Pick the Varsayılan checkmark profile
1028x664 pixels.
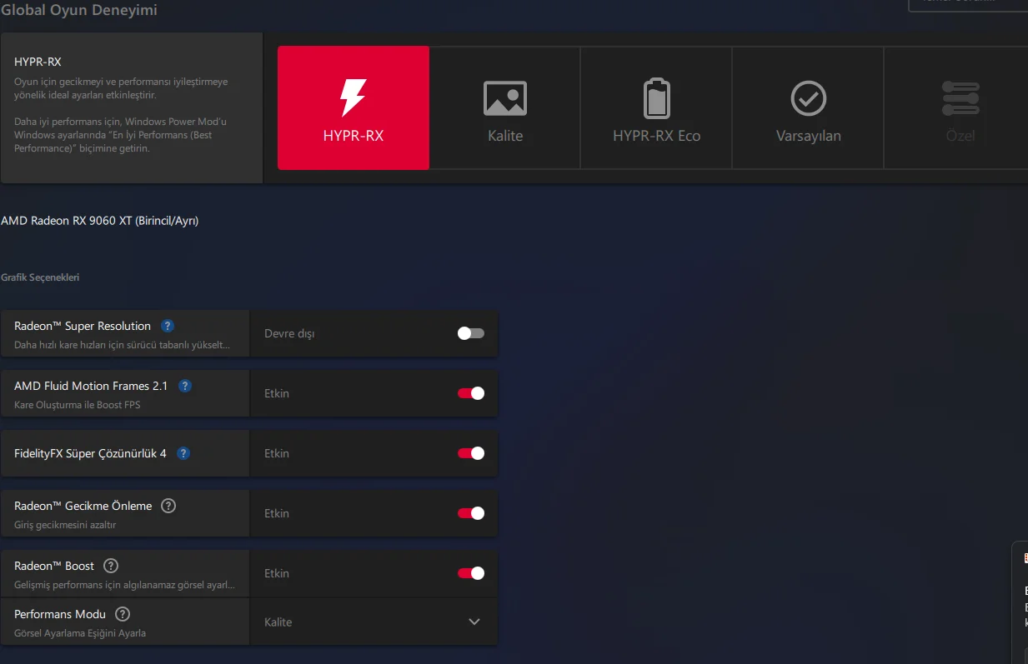click(x=808, y=107)
